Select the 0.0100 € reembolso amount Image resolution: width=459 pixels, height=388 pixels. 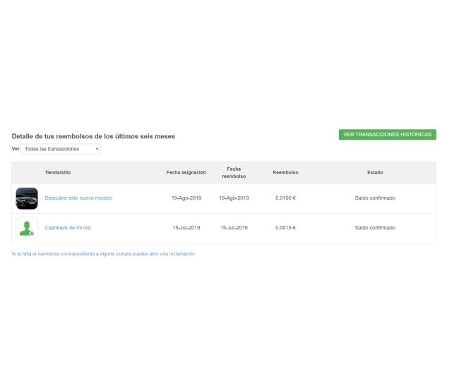285,198
